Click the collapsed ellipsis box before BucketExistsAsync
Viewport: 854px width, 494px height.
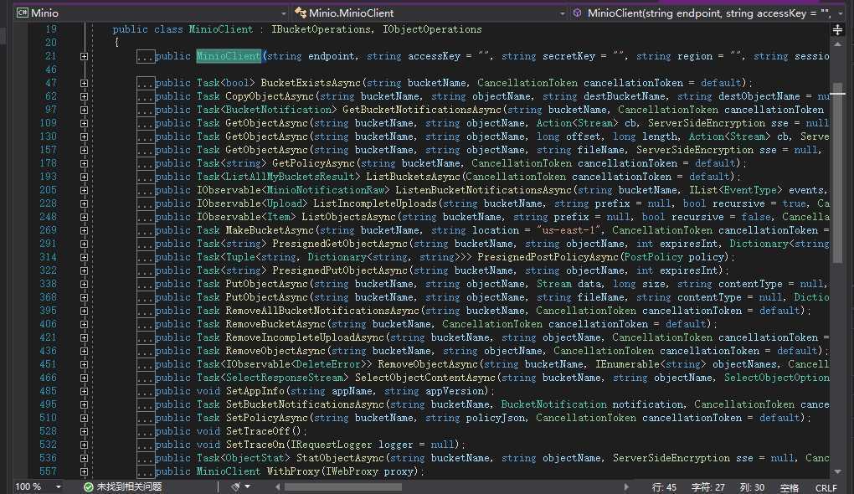[x=146, y=84]
